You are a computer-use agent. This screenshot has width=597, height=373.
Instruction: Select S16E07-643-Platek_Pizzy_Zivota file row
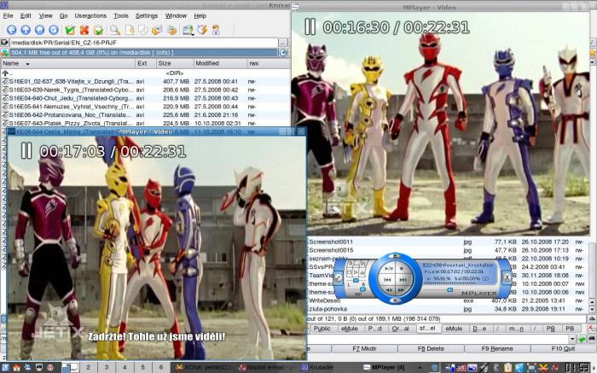pos(145,123)
